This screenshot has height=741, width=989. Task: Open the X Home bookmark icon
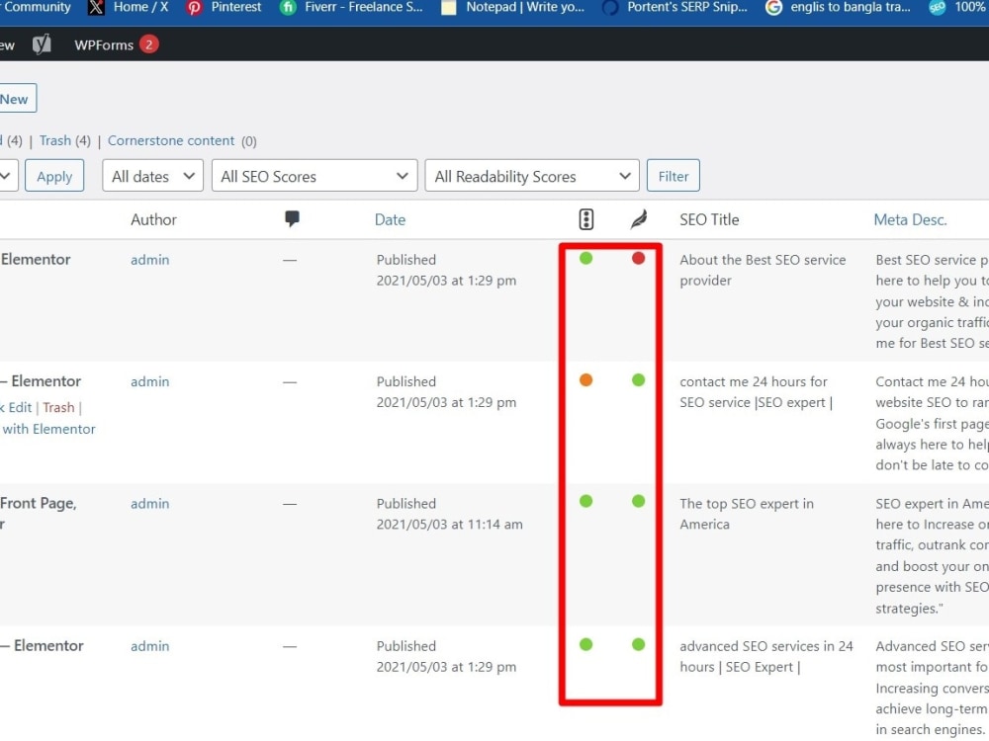pyautogui.click(x=96, y=8)
